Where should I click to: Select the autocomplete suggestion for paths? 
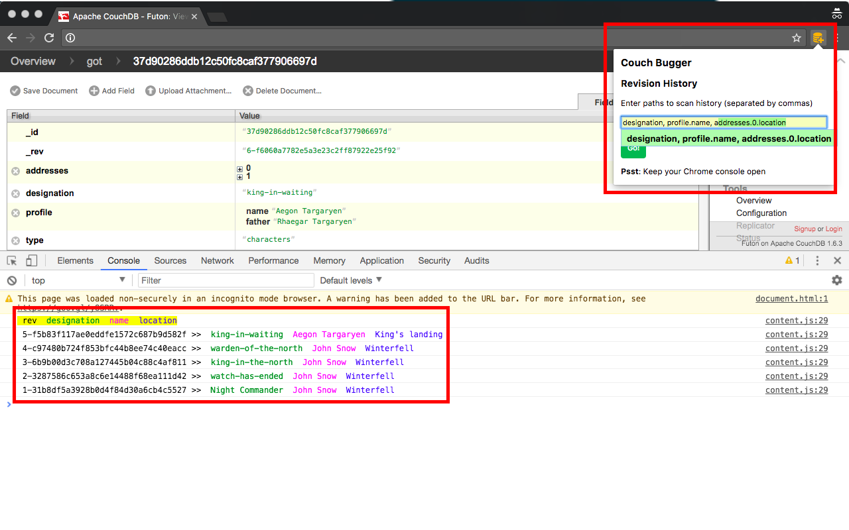[729, 138]
